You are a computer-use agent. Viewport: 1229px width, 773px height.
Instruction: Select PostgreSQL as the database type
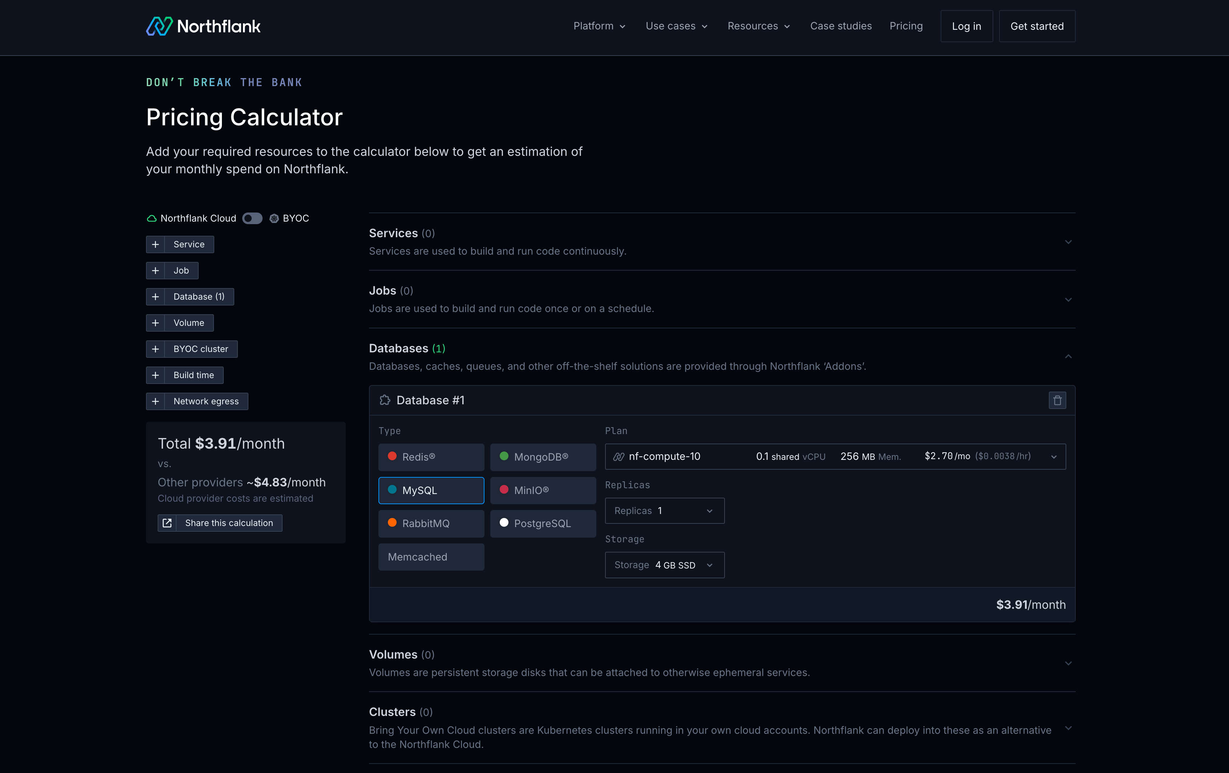pos(543,523)
